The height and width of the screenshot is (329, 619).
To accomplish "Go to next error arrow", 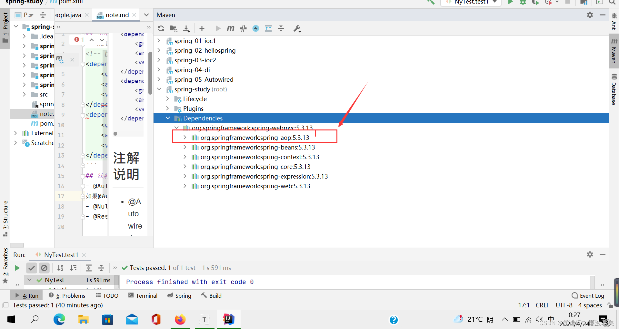I will tap(102, 40).
